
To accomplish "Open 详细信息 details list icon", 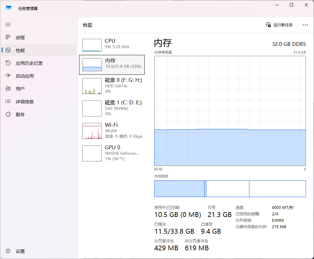I will [x=8, y=101].
